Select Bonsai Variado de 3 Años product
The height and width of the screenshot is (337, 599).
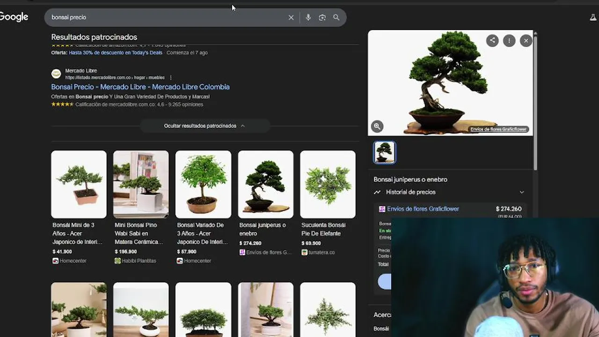click(x=203, y=207)
